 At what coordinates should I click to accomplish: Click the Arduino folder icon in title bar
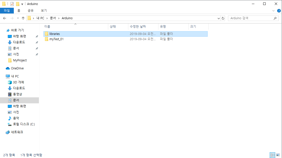tap(4, 4)
